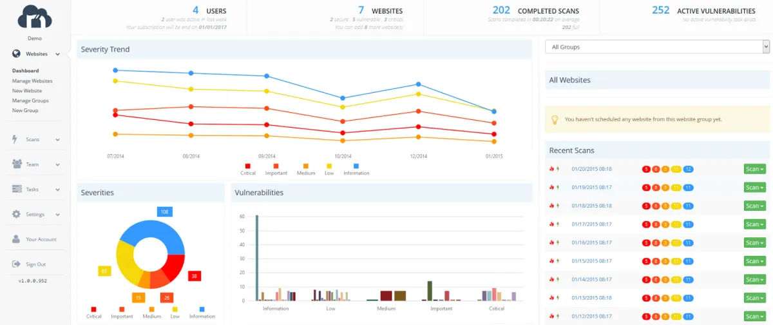Click the yellow 65 label on the donut chart
Screen dimensions: 773x325
tap(104, 271)
